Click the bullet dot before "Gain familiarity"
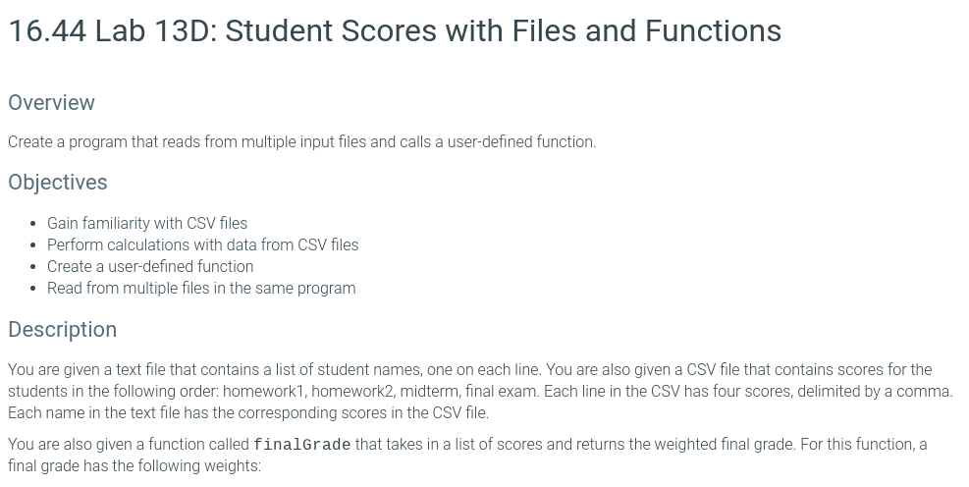Image resolution: width=969 pixels, height=487 pixels. [x=32, y=224]
